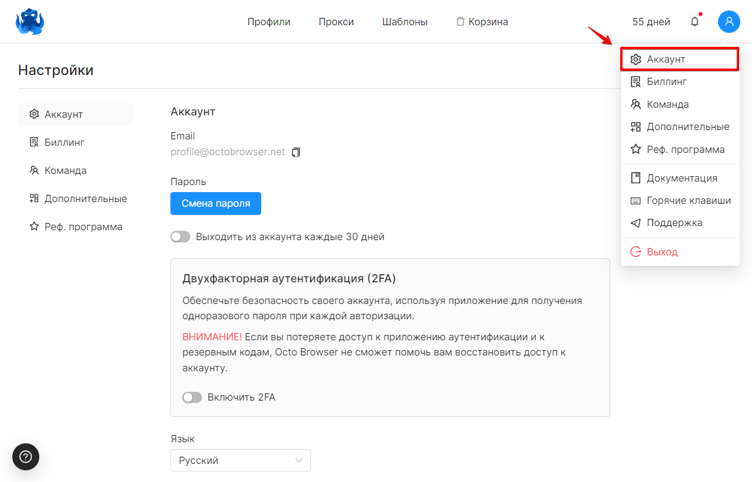
Task: Choose Биллинг from the dropdown menu
Action: 680,82
